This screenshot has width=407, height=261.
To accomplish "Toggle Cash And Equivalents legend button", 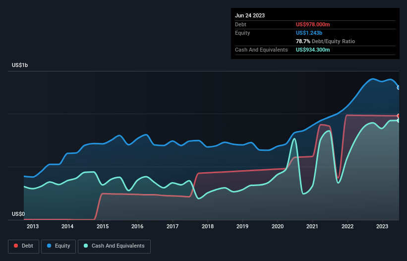I will click(114, 246).
